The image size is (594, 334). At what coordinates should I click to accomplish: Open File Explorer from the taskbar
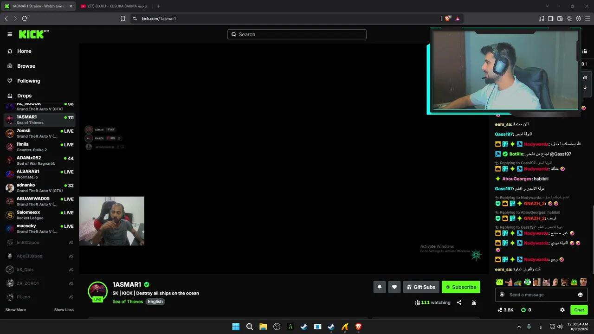[263, 327]
